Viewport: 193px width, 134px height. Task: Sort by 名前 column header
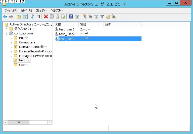pos(66,24)
